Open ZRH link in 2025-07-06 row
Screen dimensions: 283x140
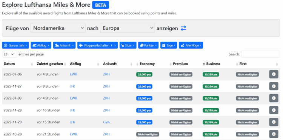pos(106,74)
